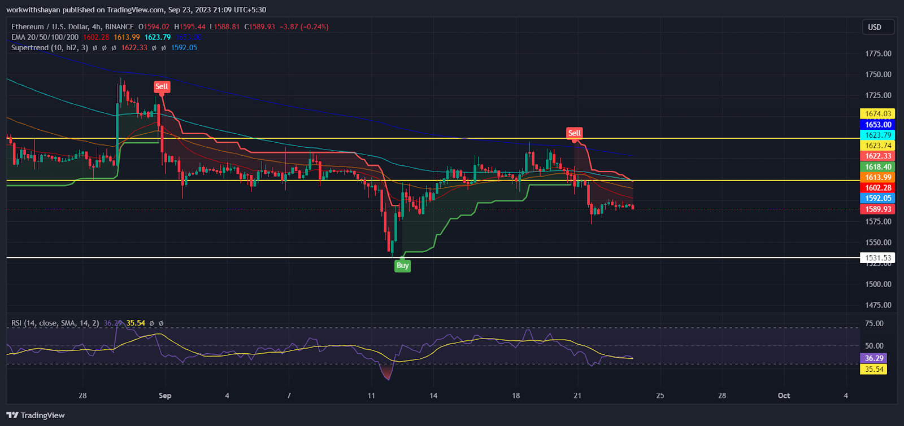Click the white 1531.53 price label
This screenshot has width=904, height=426.
tap(877, 258)
